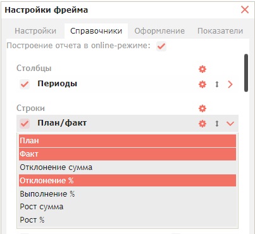Screen dimensions: 255x234
Task: Select the Отклонение сумма item
Action: coord(127,167)
